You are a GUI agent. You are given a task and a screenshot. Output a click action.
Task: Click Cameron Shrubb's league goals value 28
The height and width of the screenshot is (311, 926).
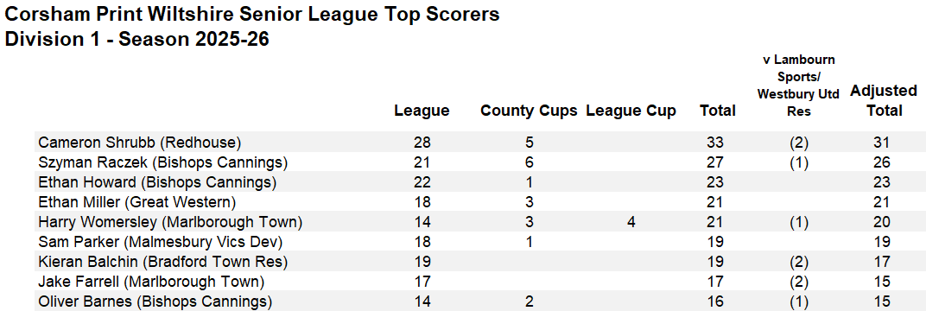422,143
